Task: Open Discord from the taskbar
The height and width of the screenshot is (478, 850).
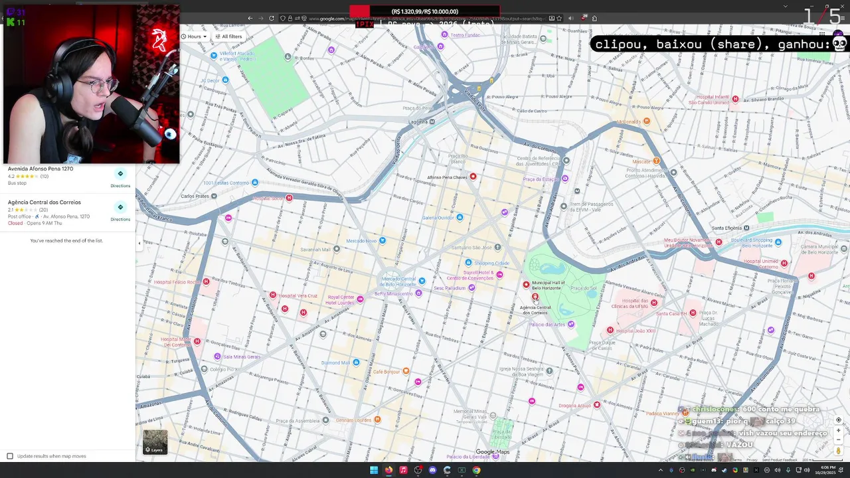Action: 432,470
